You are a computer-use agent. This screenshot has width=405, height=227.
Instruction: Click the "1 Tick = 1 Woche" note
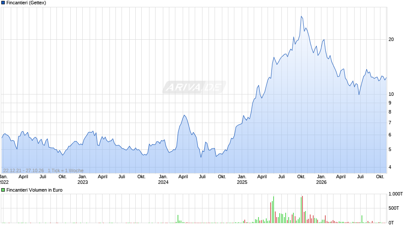(x=65, y=170)
